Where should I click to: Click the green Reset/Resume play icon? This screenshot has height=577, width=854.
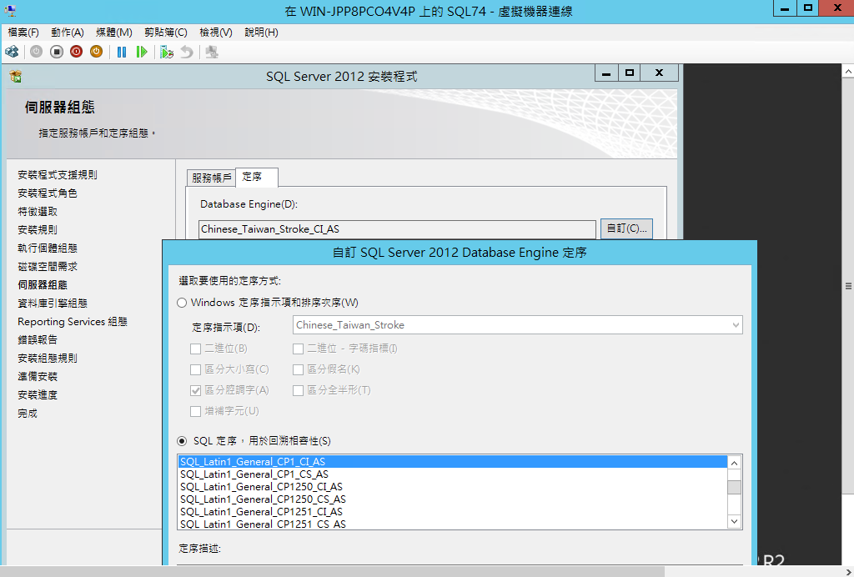tap(142, 52)
